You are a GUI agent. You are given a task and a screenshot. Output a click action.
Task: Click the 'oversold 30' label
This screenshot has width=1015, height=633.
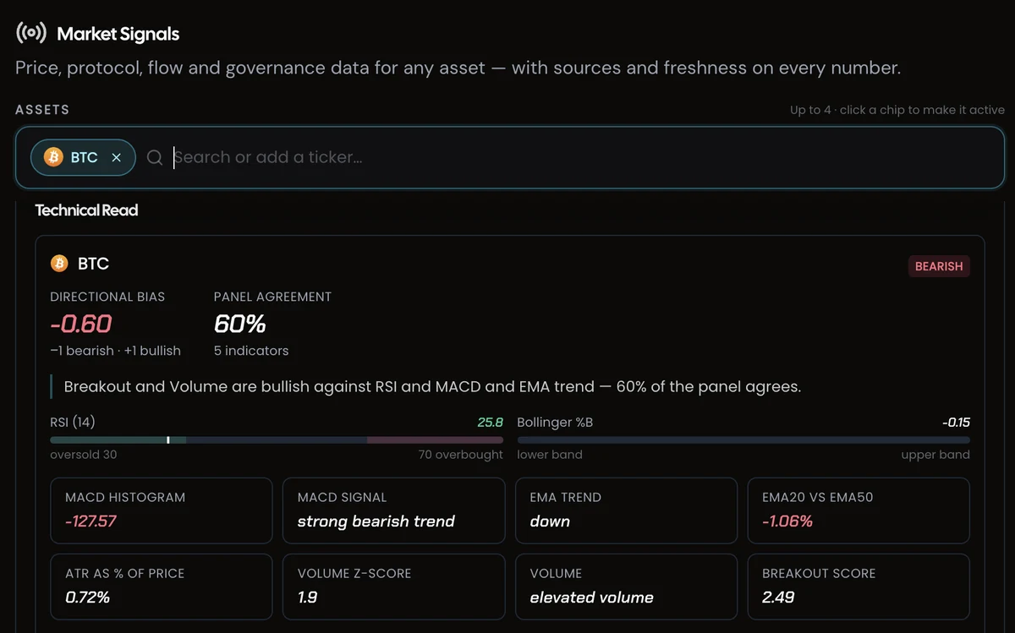point(84,455)
